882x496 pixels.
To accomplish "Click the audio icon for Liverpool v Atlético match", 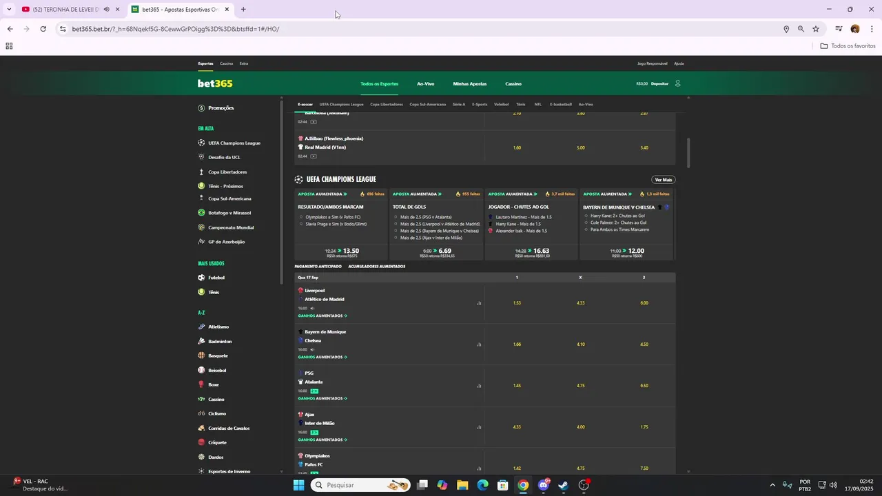I will 312,308.
